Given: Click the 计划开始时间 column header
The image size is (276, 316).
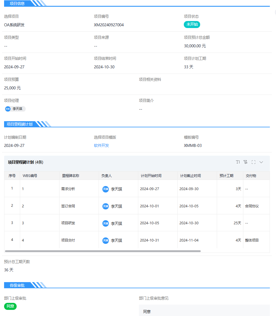Looking at the screenshot, I should (151, 176).
